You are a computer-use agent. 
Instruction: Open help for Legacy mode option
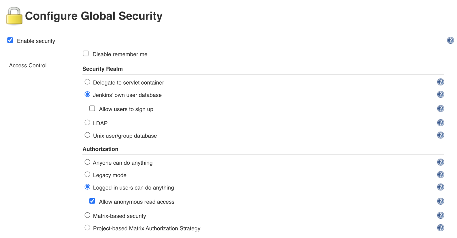pyautogui.click(x=440, y=175)
